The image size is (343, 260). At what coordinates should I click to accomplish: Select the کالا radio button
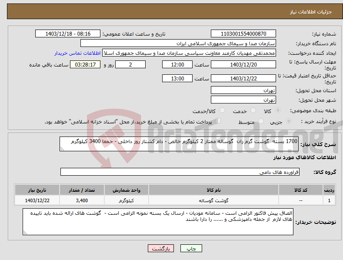[278, 110]
